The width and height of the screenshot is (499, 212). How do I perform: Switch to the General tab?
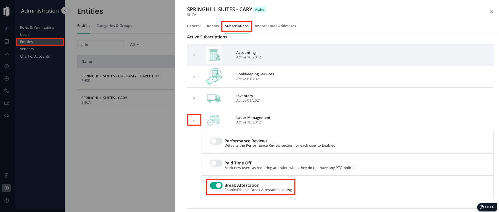point(194,26)
